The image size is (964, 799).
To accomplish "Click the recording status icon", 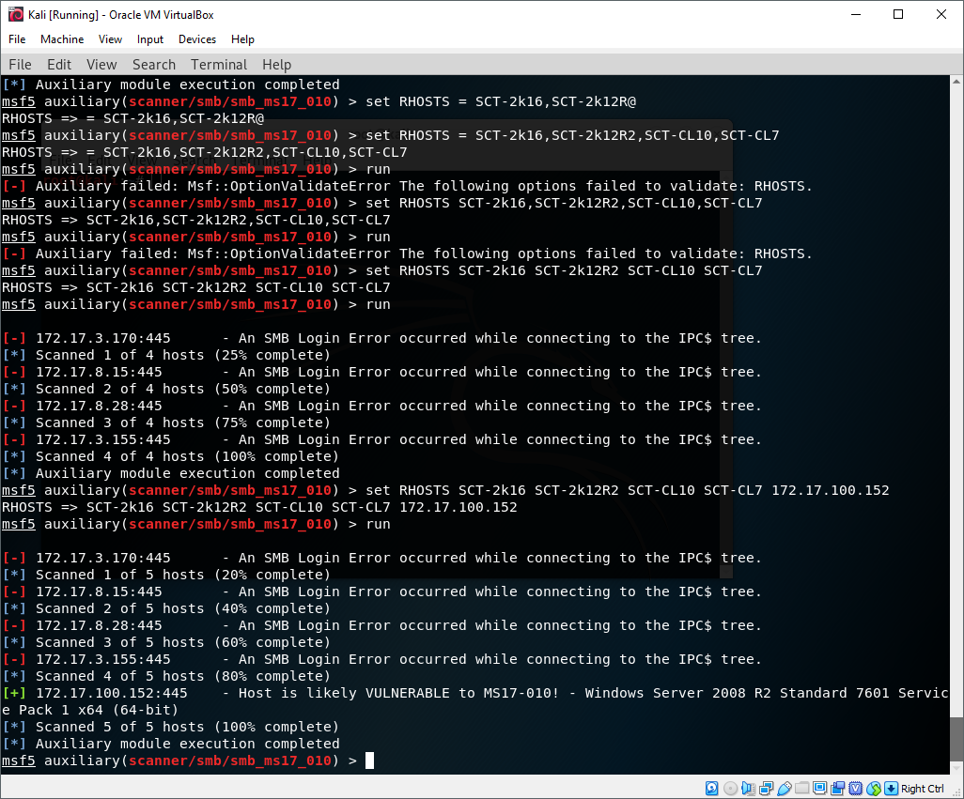I will 838,789.
